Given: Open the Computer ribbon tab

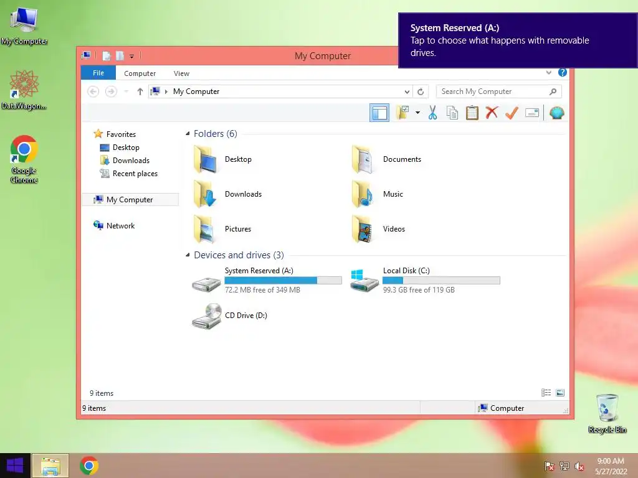Looking at the screenshot, I should (x=140, y=73).
